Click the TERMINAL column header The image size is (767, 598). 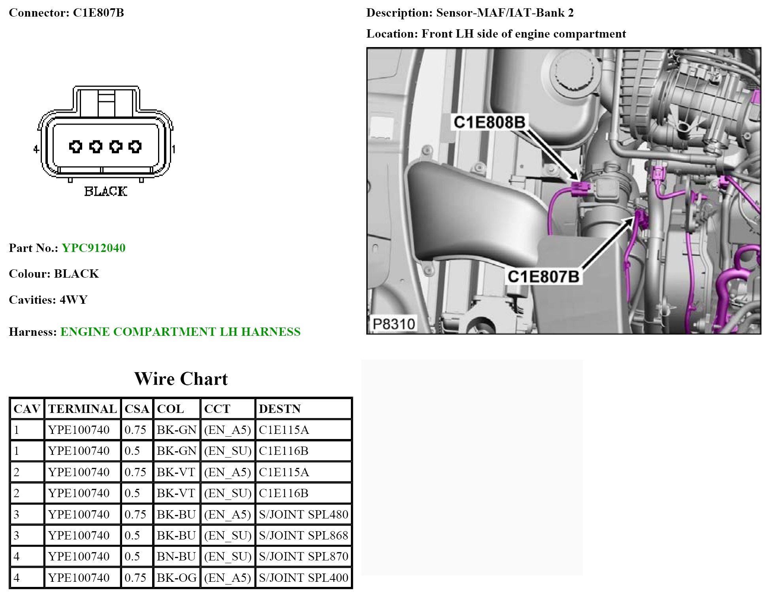tap(83, 409)
